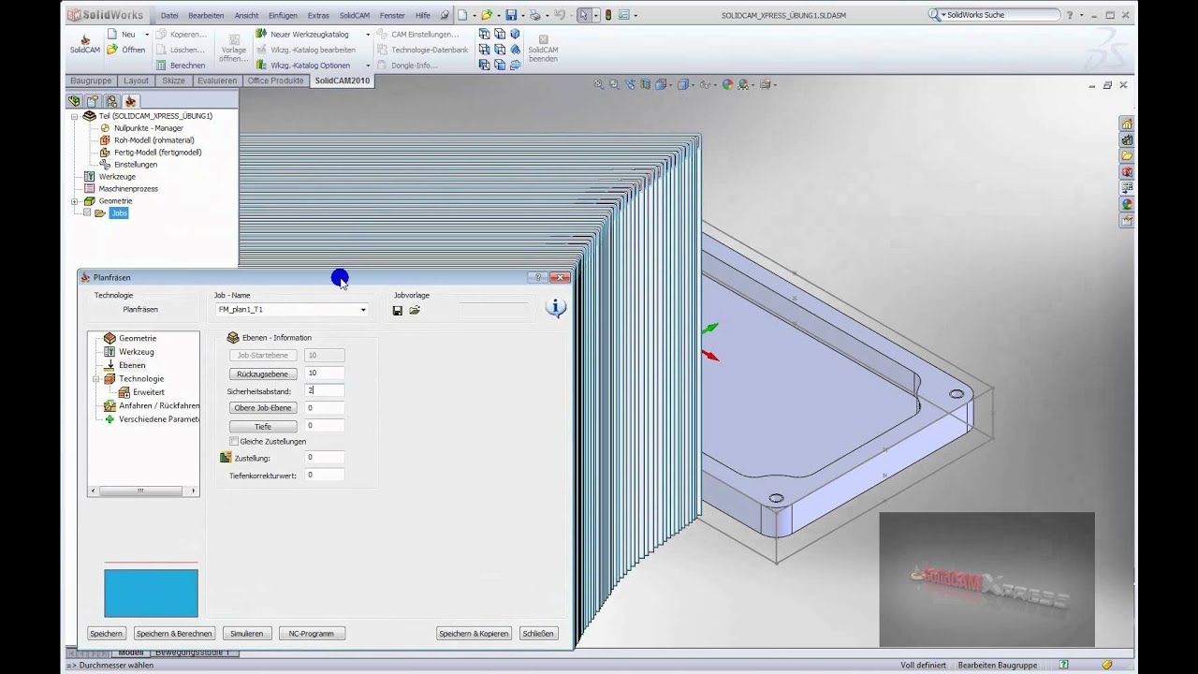Image resolution: width=1198 pixels, height=674 pixels.
Task: Open the Design Library task pane icon
Action: pos(1127,139)
